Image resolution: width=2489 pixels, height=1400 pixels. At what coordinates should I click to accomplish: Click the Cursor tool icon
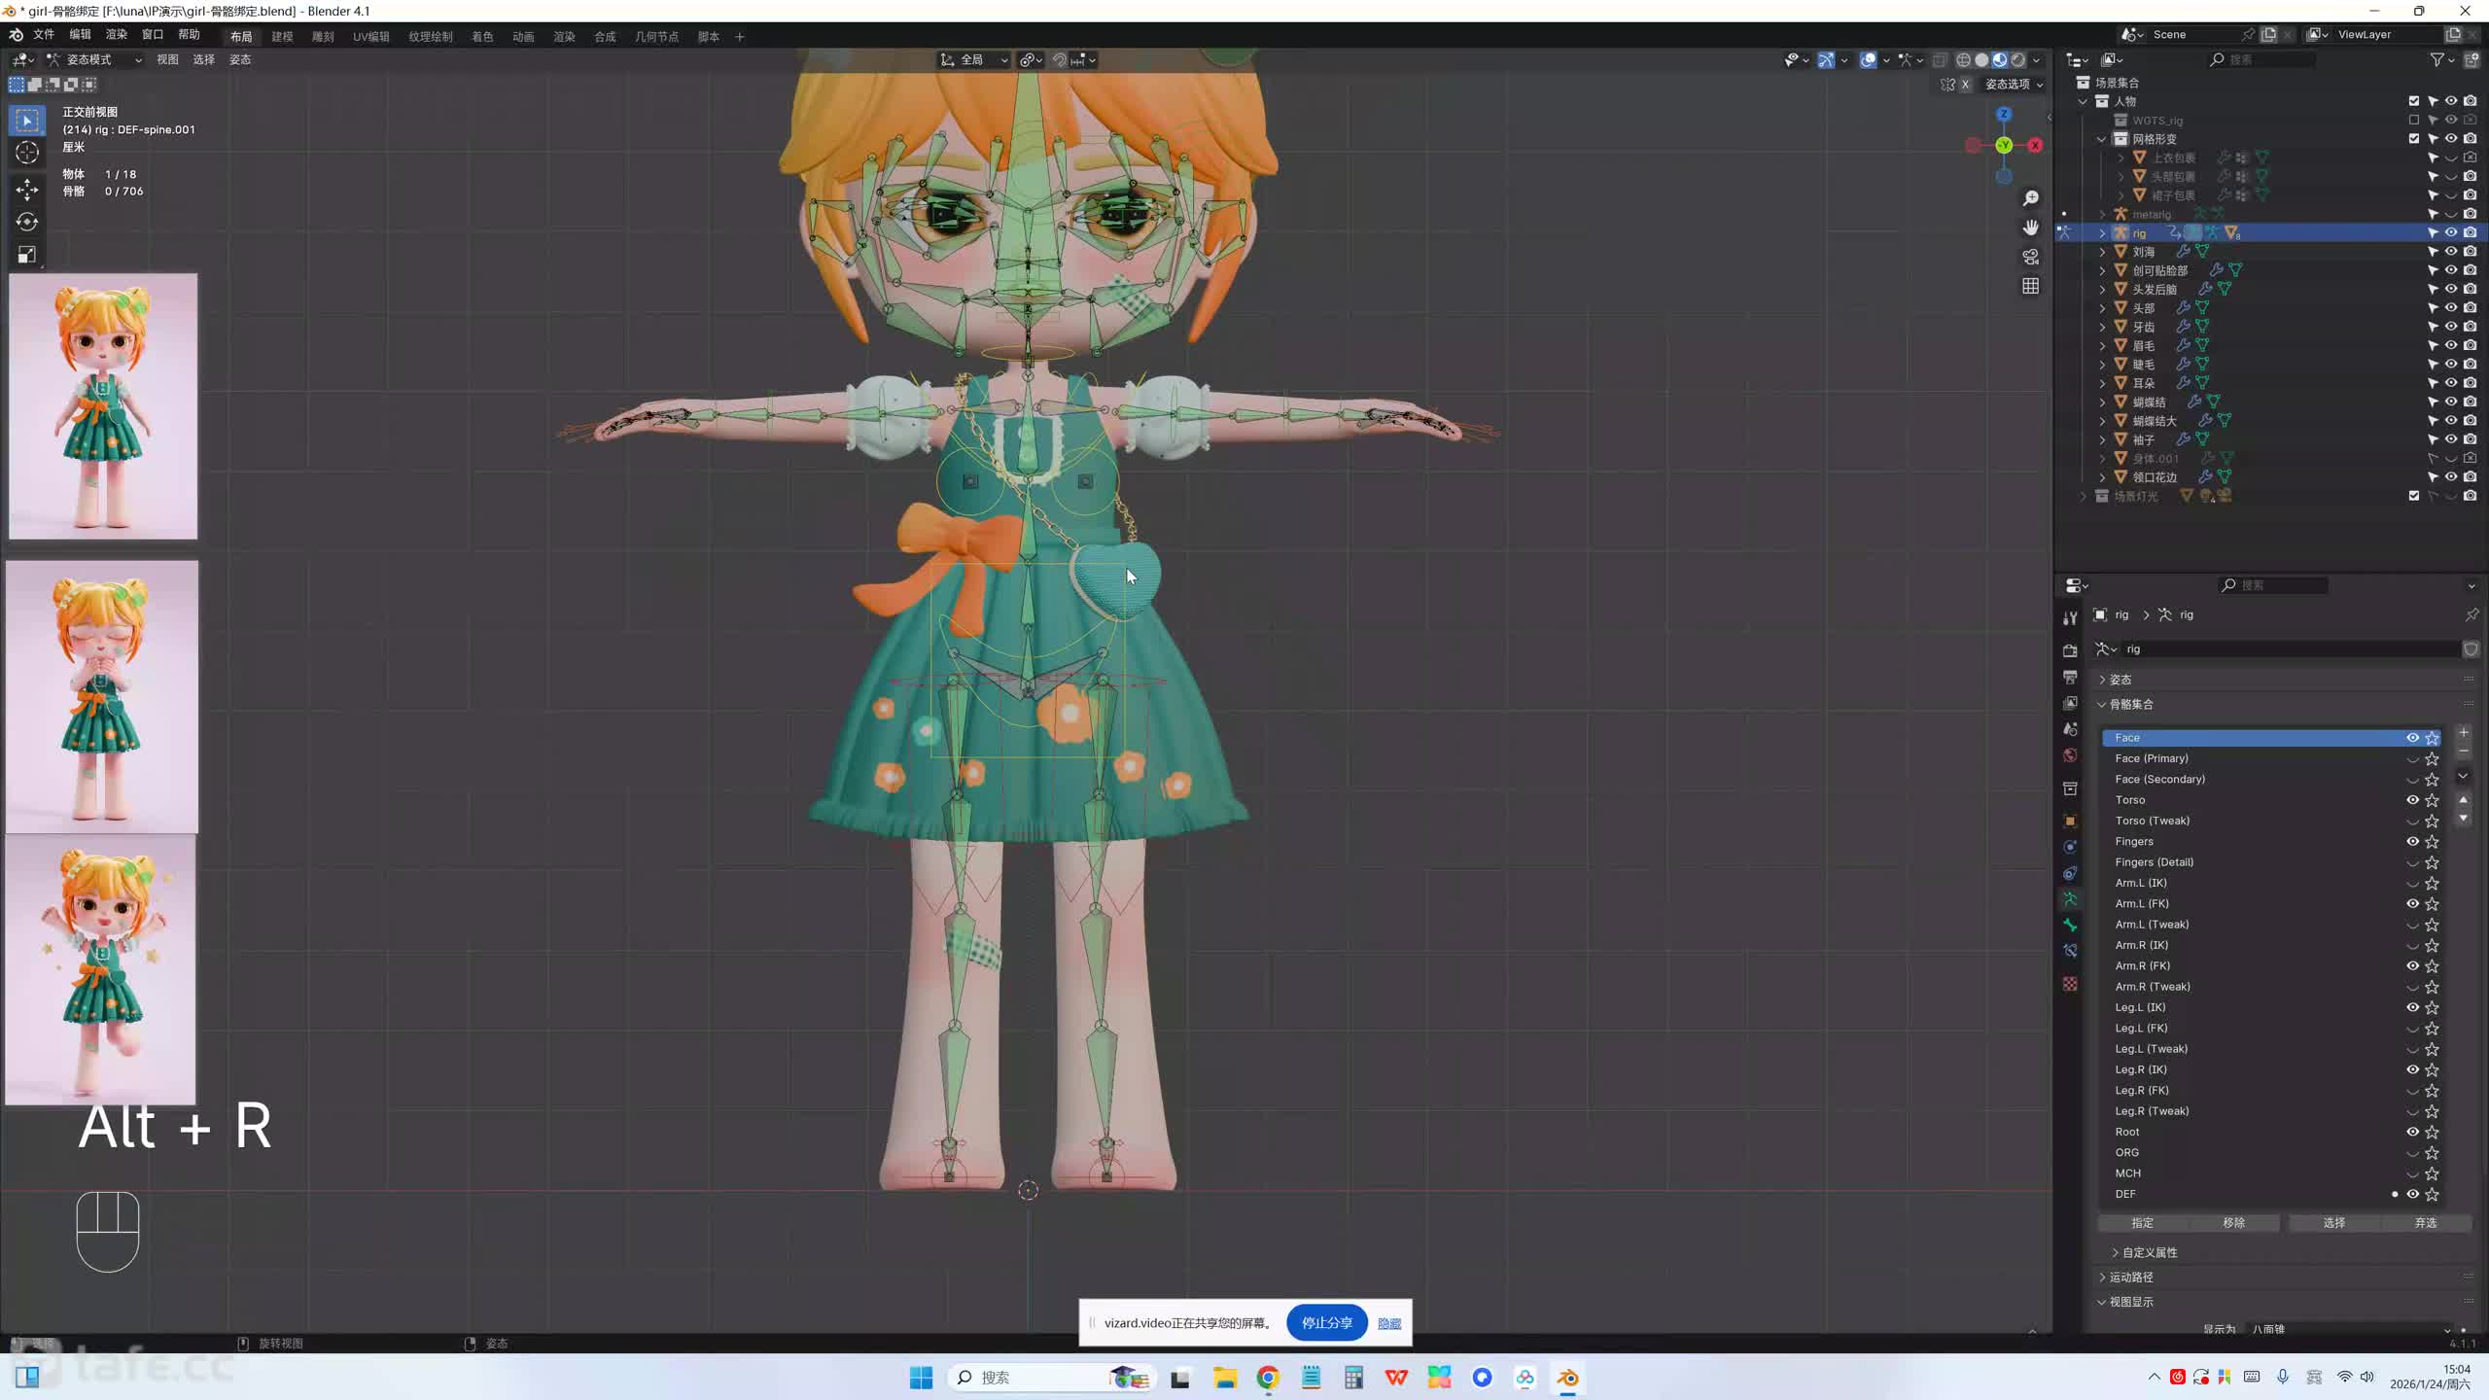coord(27,153)
